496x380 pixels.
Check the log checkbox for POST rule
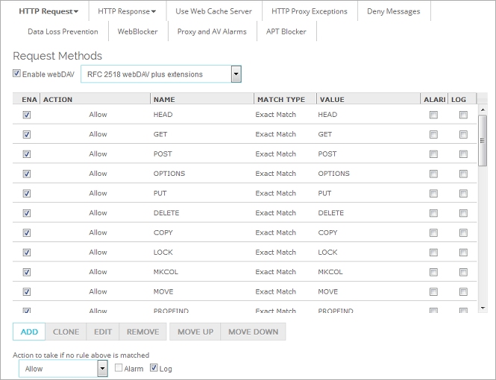[463, 154]
